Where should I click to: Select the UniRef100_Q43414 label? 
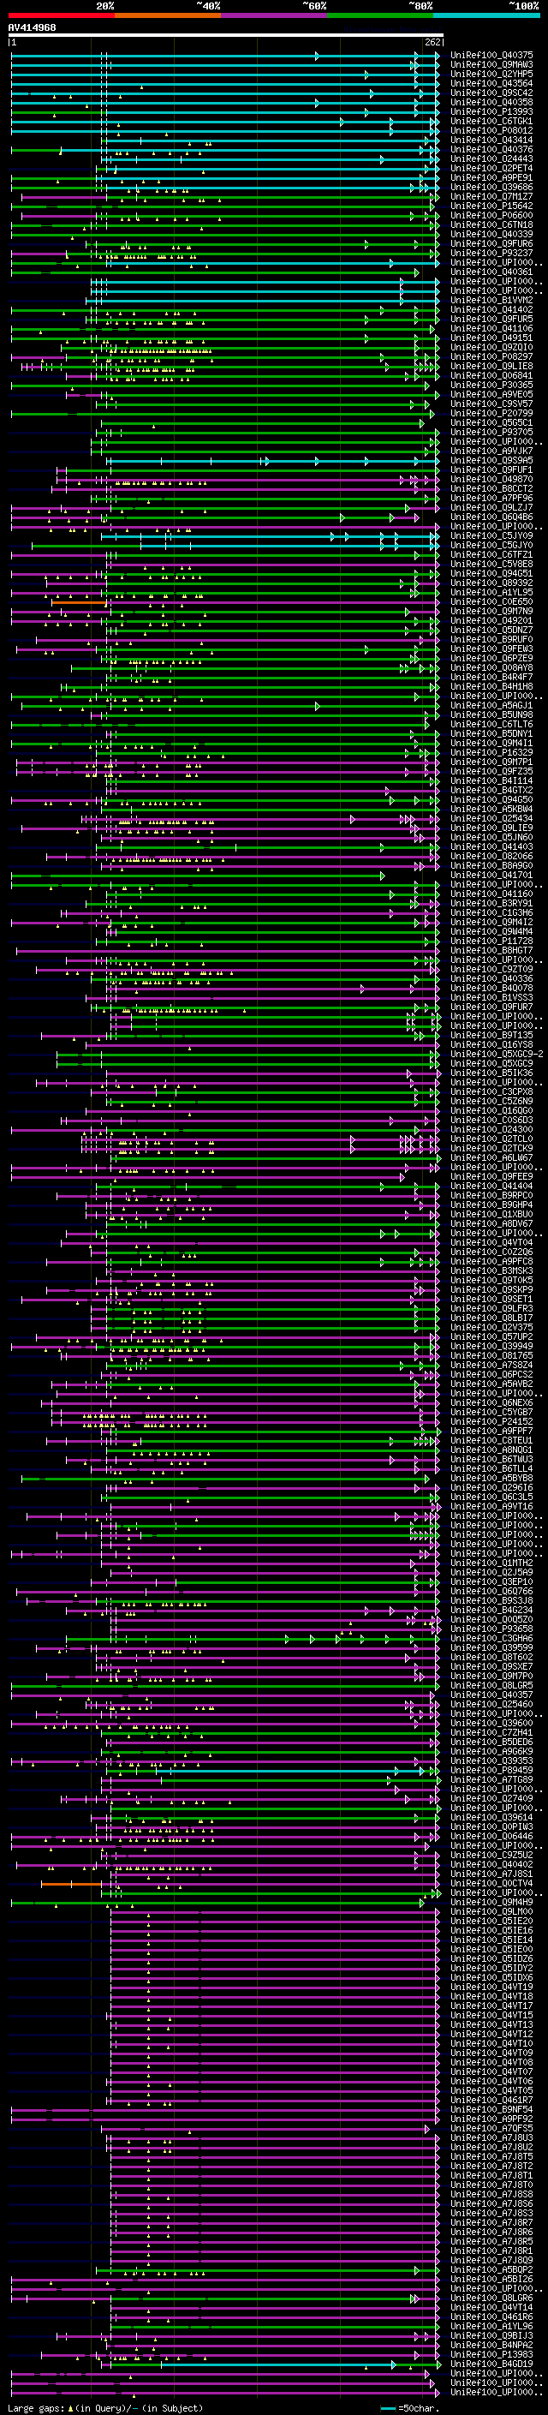coord(491,140)
